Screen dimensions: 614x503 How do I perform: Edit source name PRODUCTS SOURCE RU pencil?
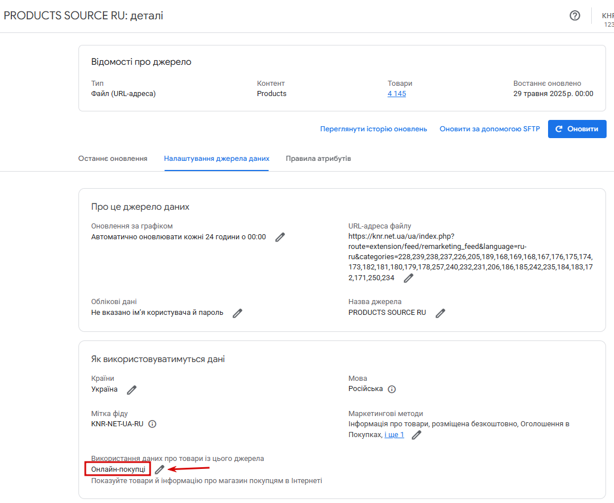point(440,313)
